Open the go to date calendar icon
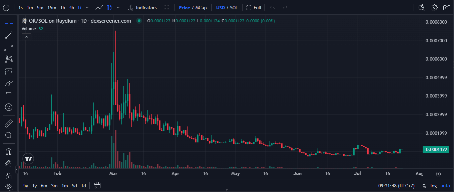This screenshot has width=454, height=192. coord(97,186)
